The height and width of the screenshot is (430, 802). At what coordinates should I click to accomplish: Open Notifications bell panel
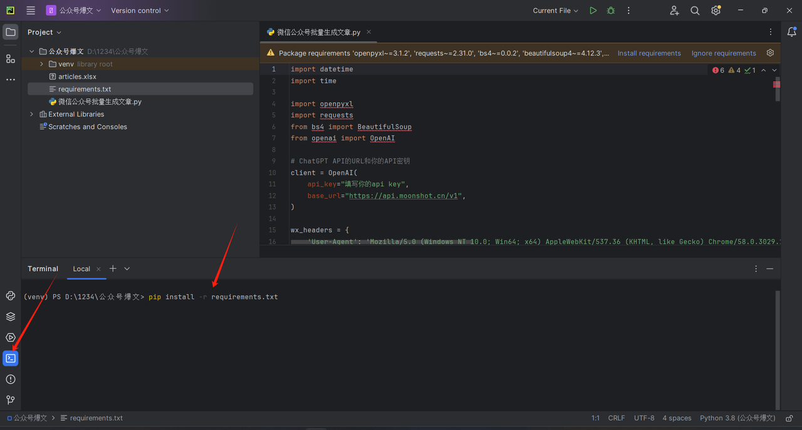[x=792, y=32]
